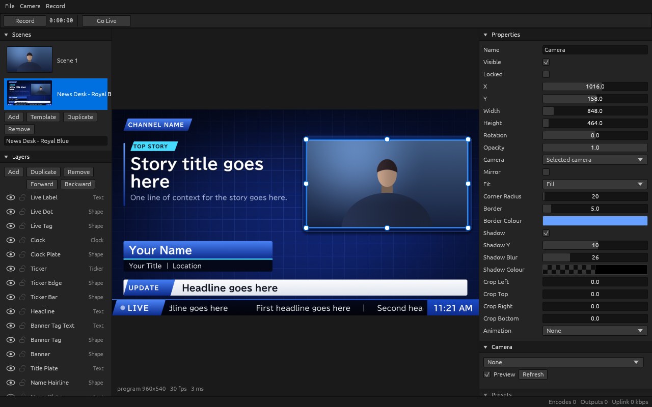Open the Camera source dropdown in Properties
The height and width of the screenshot is (407, 652).
click(595, 160)
